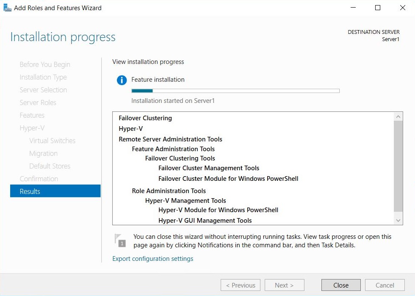Image resolution: width=415 pixels, height=296 pixels.
Task: Click the Close button at bottom
Action: [341, 285]
